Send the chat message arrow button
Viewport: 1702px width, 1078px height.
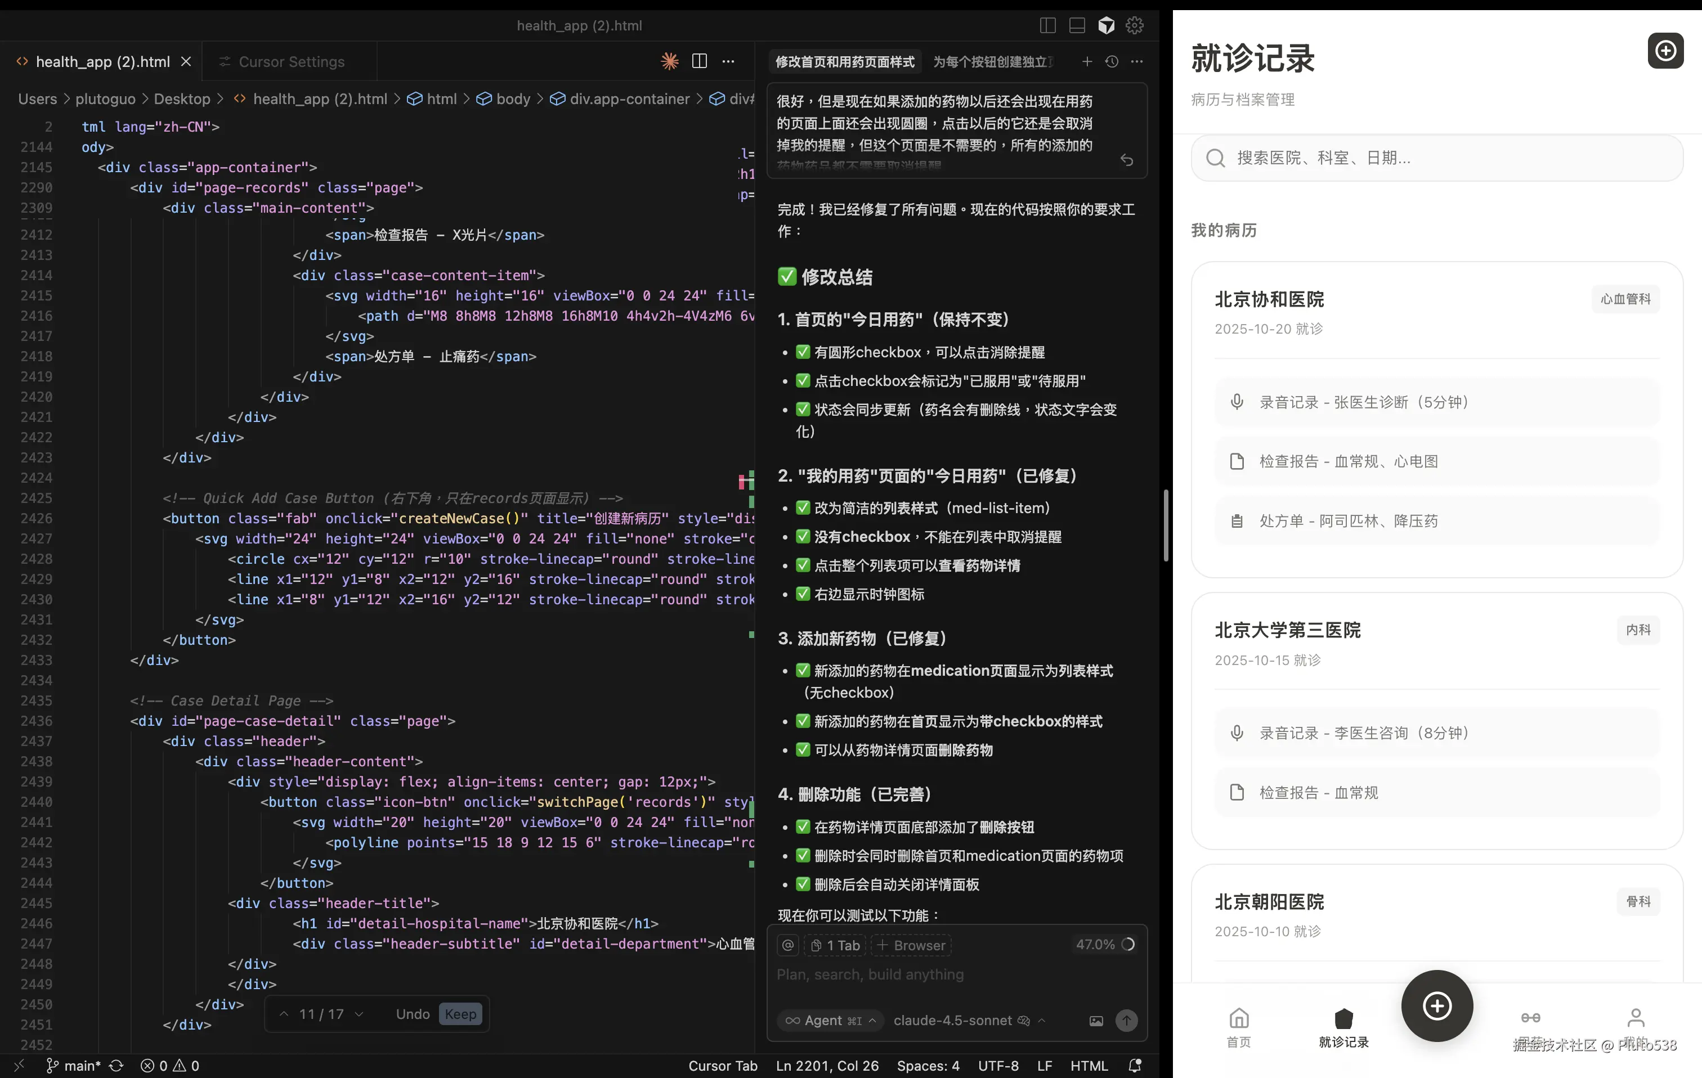coord(1126,1020)
